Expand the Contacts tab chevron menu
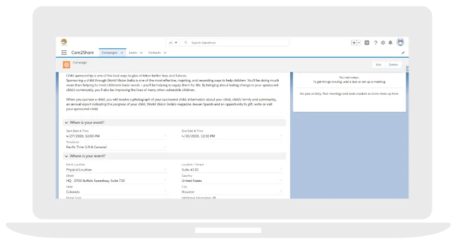457x248 pixels. [x=165, y=53]
